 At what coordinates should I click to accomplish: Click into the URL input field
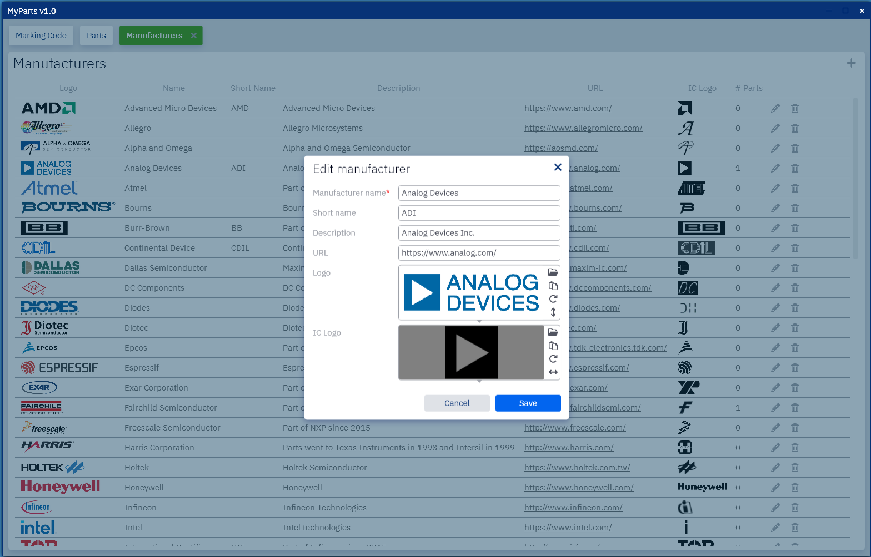coord(479,253)
